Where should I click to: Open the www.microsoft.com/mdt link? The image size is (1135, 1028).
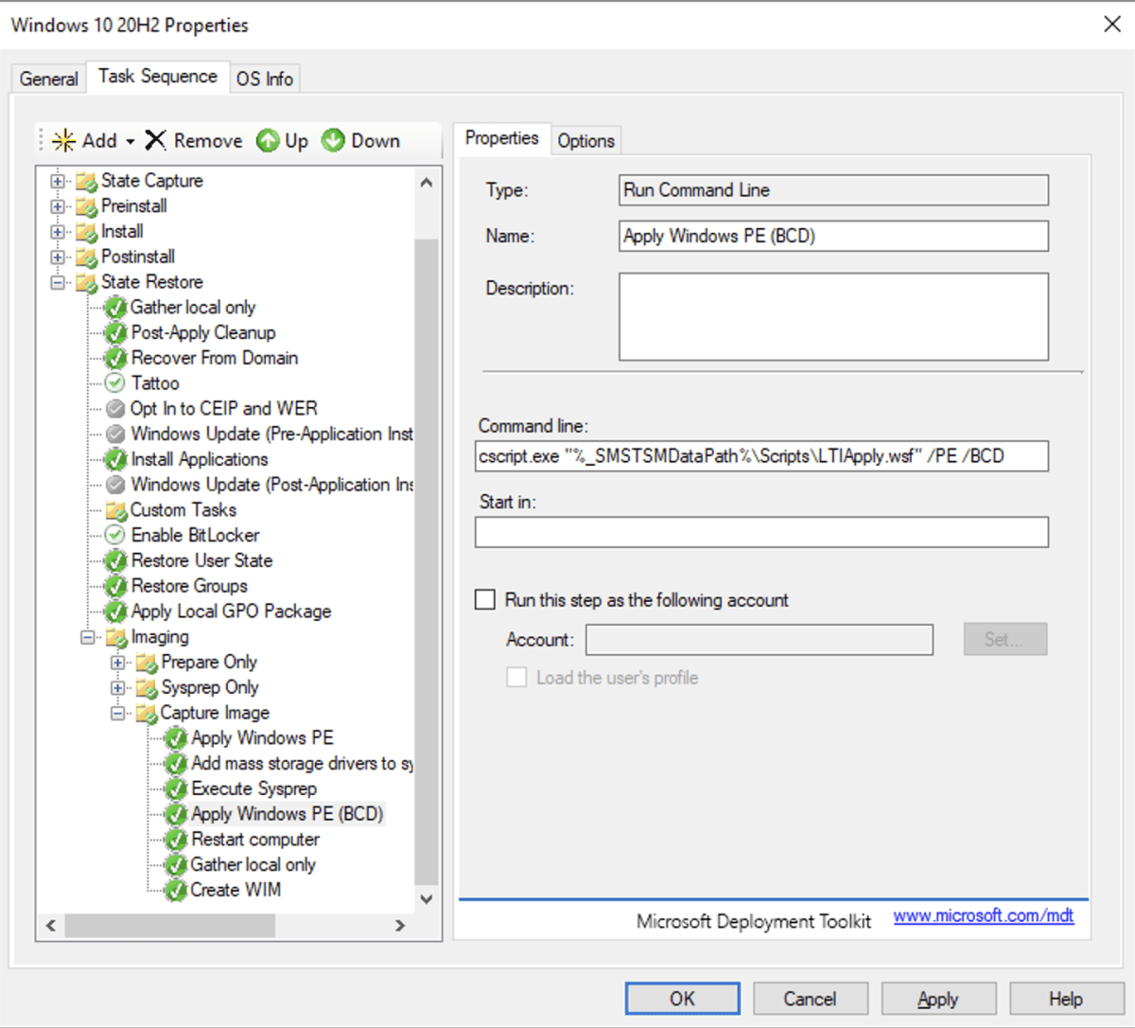983,915
